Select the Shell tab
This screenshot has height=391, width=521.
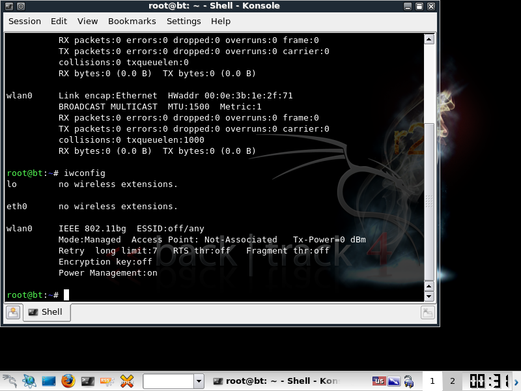(46, 312)
